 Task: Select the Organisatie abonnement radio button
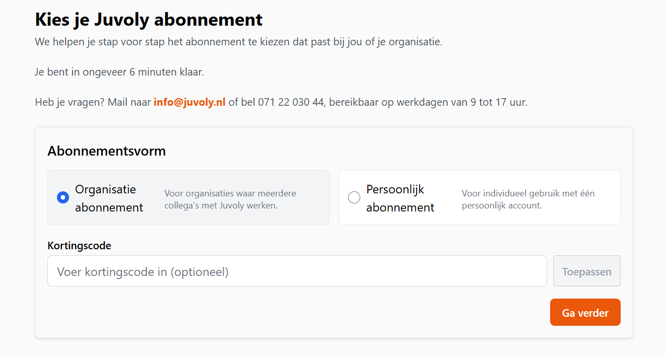pos(63,197)
